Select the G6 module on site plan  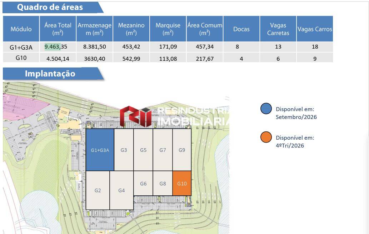coord(143,183)
